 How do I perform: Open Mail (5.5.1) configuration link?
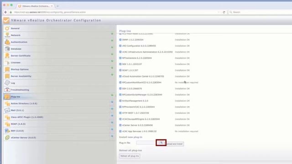point(17,110)
